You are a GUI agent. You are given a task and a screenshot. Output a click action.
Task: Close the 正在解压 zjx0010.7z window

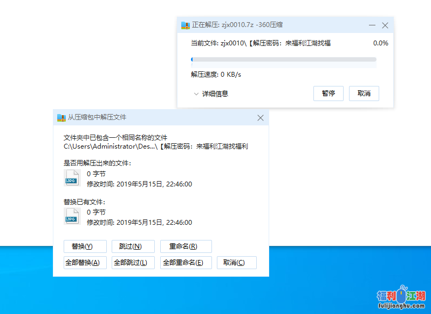pos(385,25)
